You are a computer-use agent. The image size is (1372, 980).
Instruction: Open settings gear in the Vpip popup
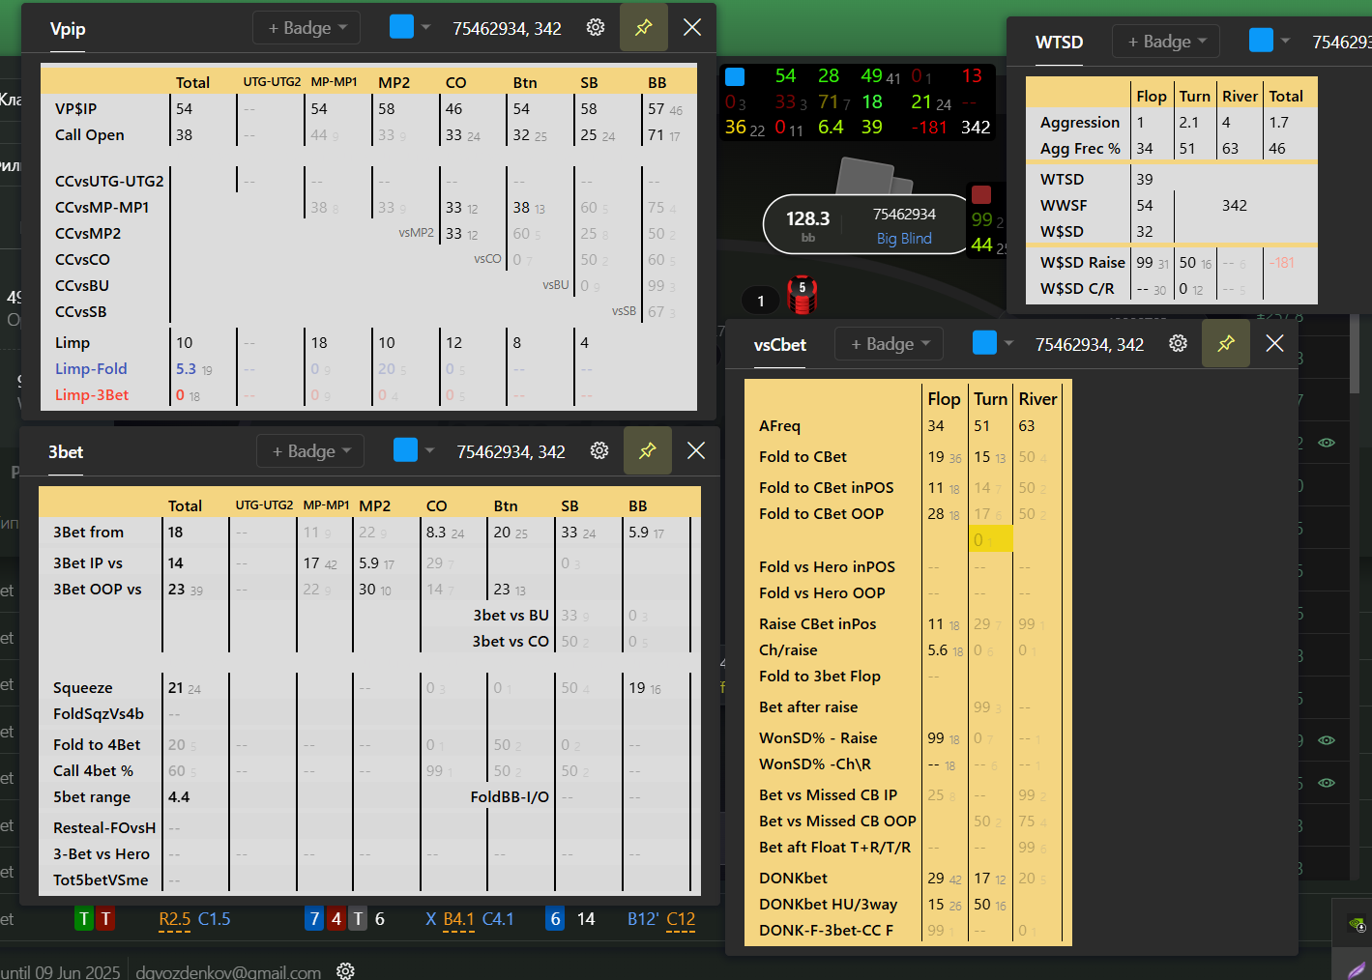tap(596, 28)
